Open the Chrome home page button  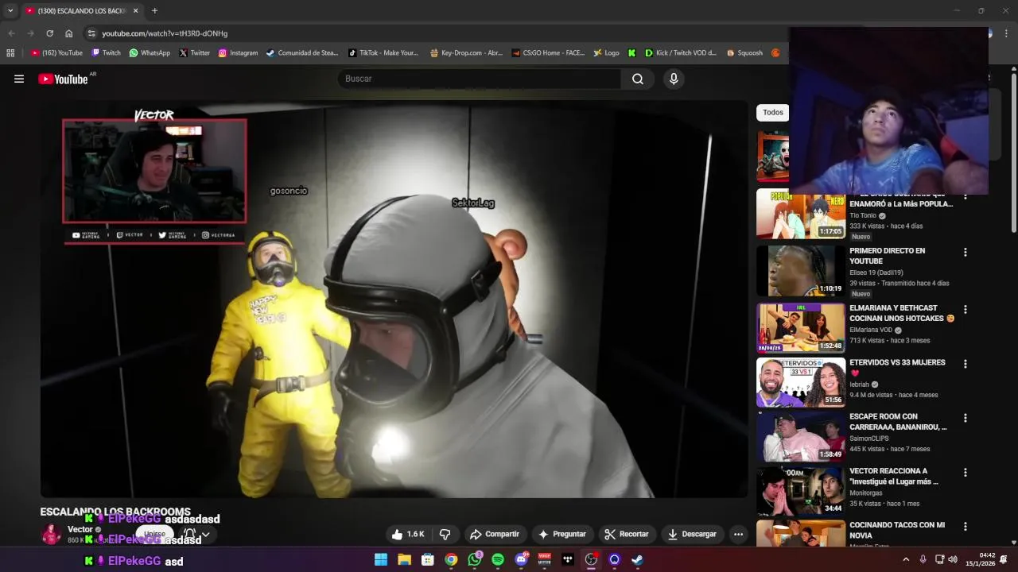point(68,33)
